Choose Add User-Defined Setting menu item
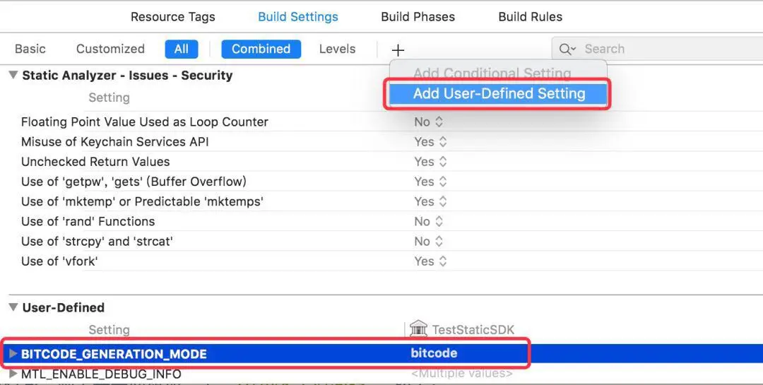Viewport: 763px width, 385px height. (x=499, y=94)
